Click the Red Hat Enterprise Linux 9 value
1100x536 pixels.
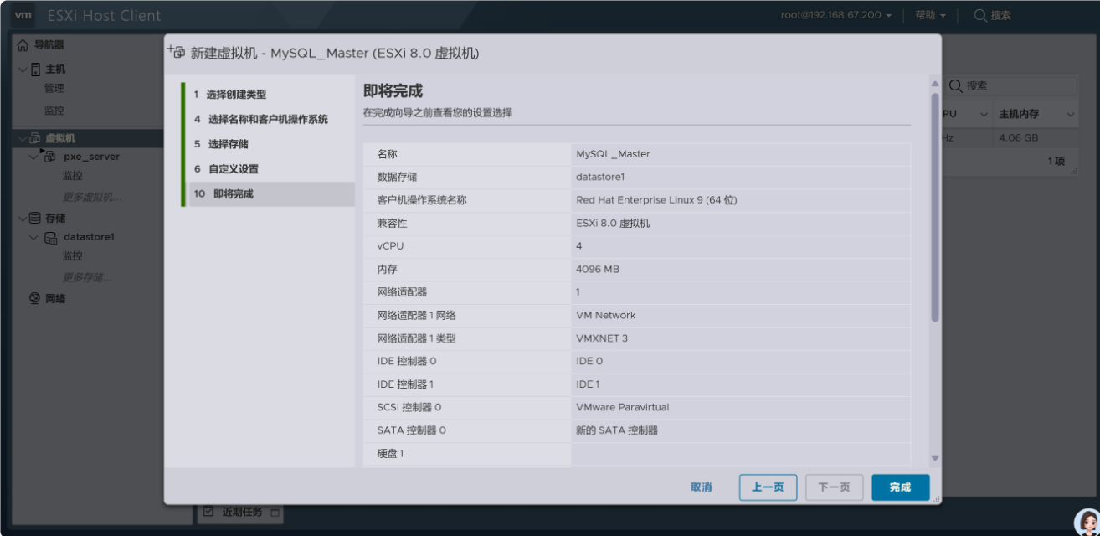point(656,200)
